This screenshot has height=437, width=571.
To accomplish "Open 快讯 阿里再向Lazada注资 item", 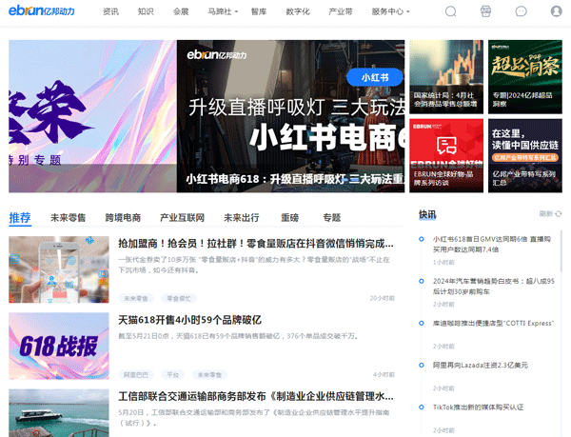I will pos(480,365).
